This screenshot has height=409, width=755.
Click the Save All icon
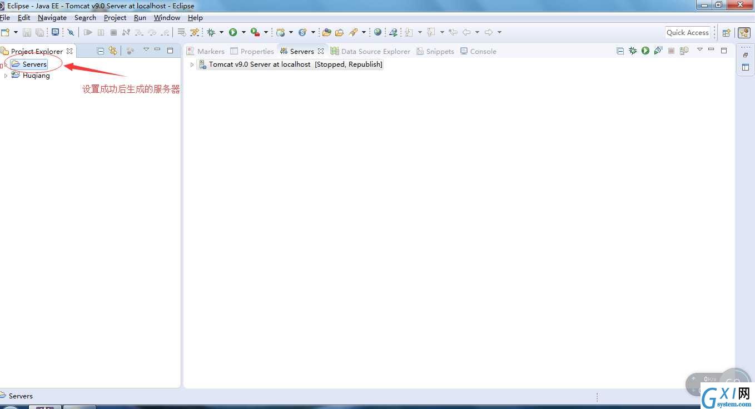pos(40,32)
